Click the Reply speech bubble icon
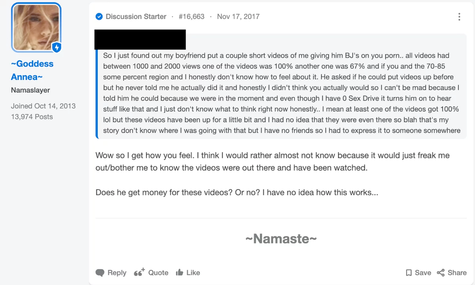Viewport: 475px width, 285px height. pyautogui.click(x=100, y=273)
